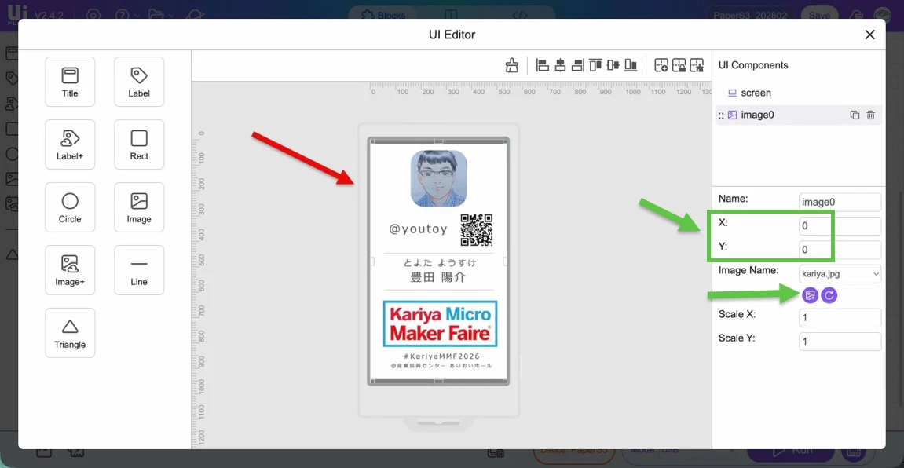Click the lock grid guides icon

click(x=679, y=65)
